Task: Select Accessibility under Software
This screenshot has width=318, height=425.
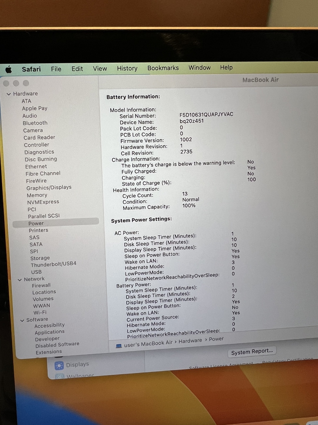Action: tap(49, 325)
